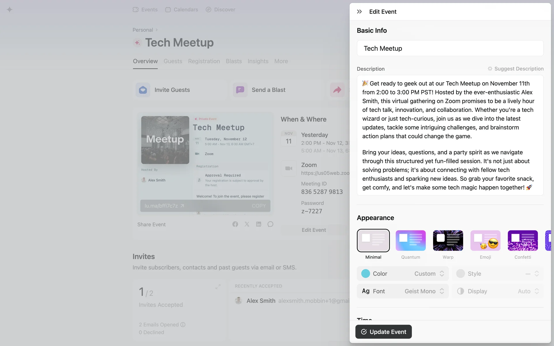Select the Minimal theme
Image resolution: width=554 pixels, height=346 pixels.
(x=373, y=240)
